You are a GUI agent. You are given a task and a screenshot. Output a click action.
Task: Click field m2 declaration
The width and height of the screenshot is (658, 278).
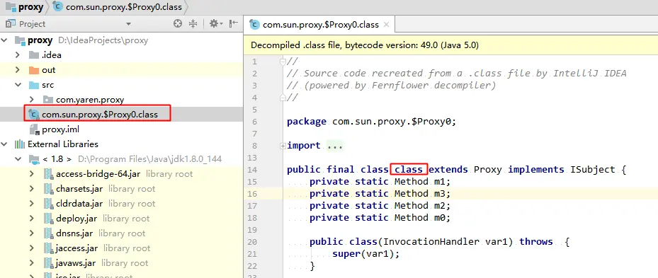point(380,206)
